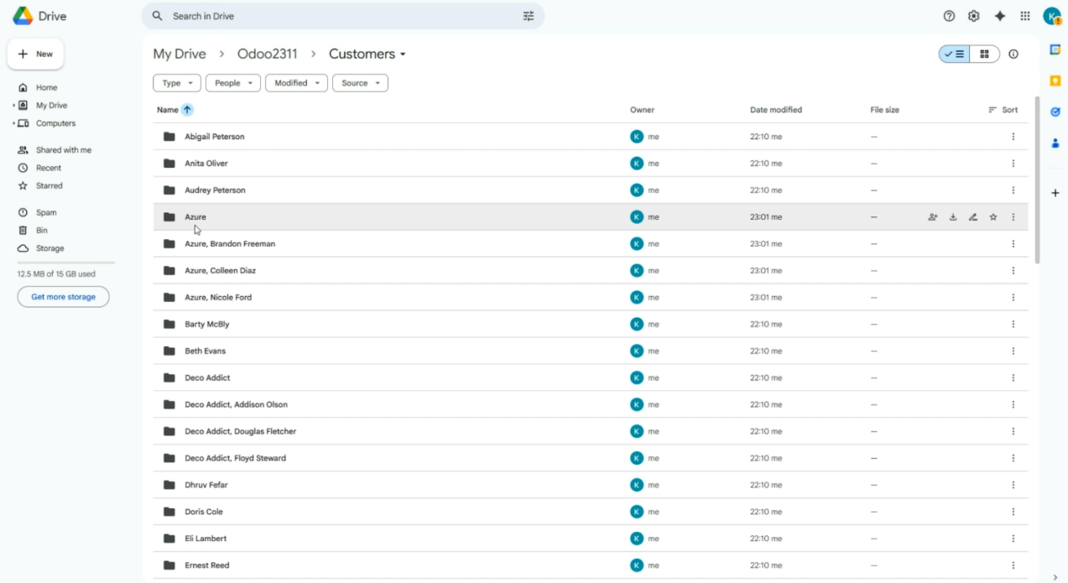Viewport: 1068px width, 583px height.
Task: Star the Azure folder
Action: coord(993,217)
